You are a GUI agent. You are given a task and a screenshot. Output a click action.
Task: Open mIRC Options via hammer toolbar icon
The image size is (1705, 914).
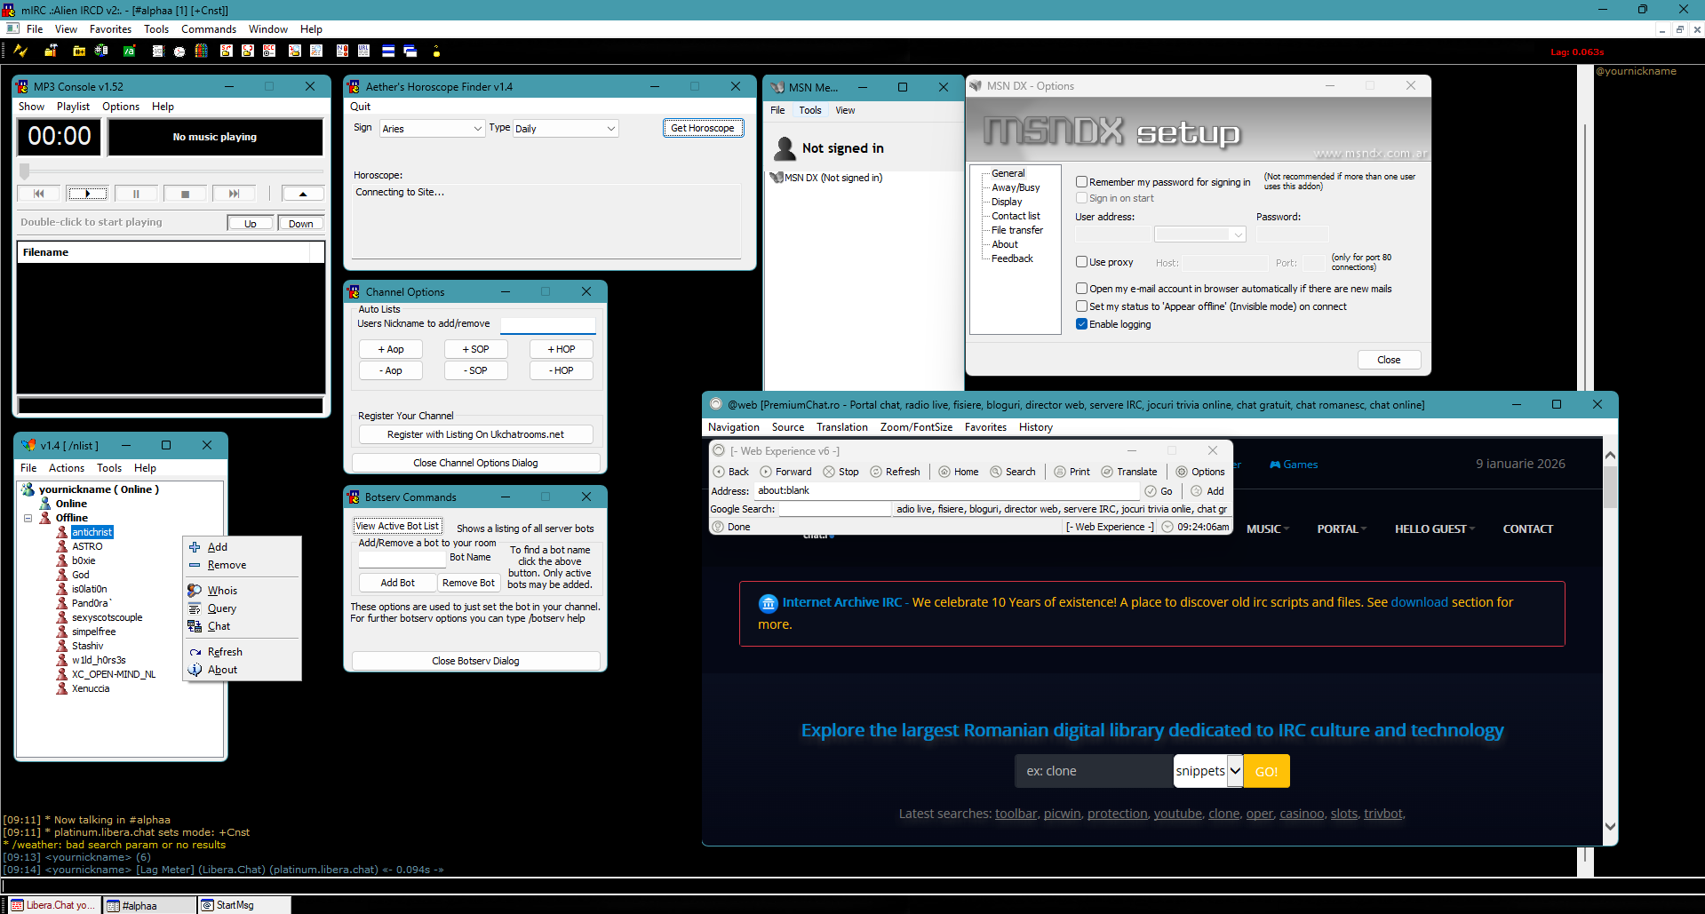click(51, 51)
